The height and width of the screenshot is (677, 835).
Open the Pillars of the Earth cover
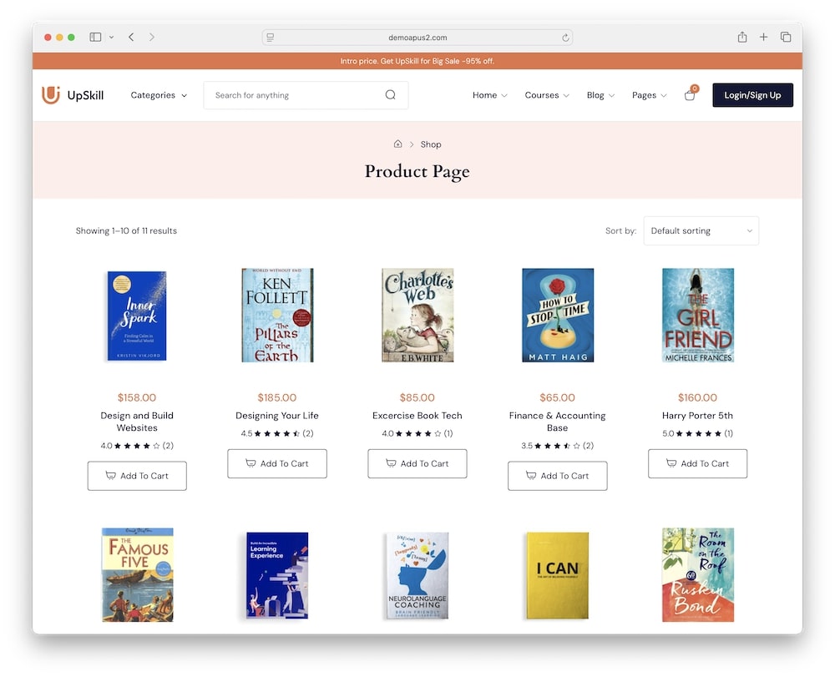tap(277, 315)
